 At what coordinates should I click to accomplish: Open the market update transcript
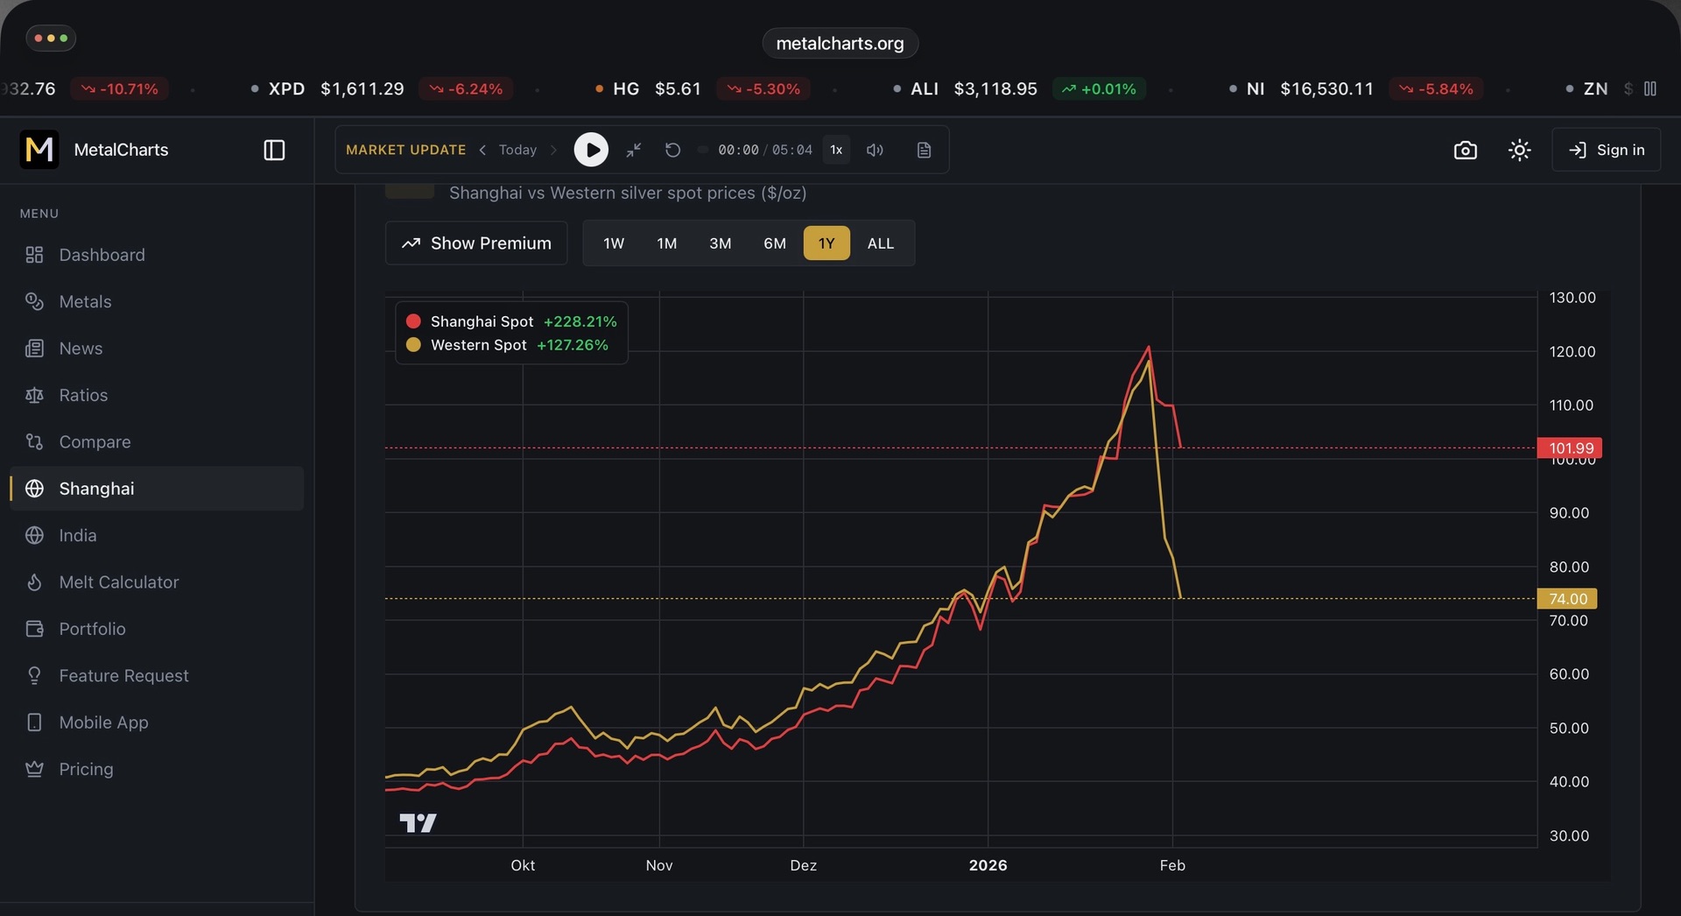coord(924,150)
